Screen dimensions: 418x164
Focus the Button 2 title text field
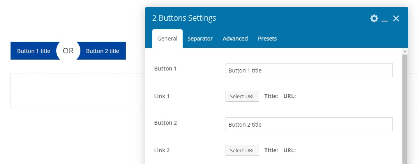309,125
